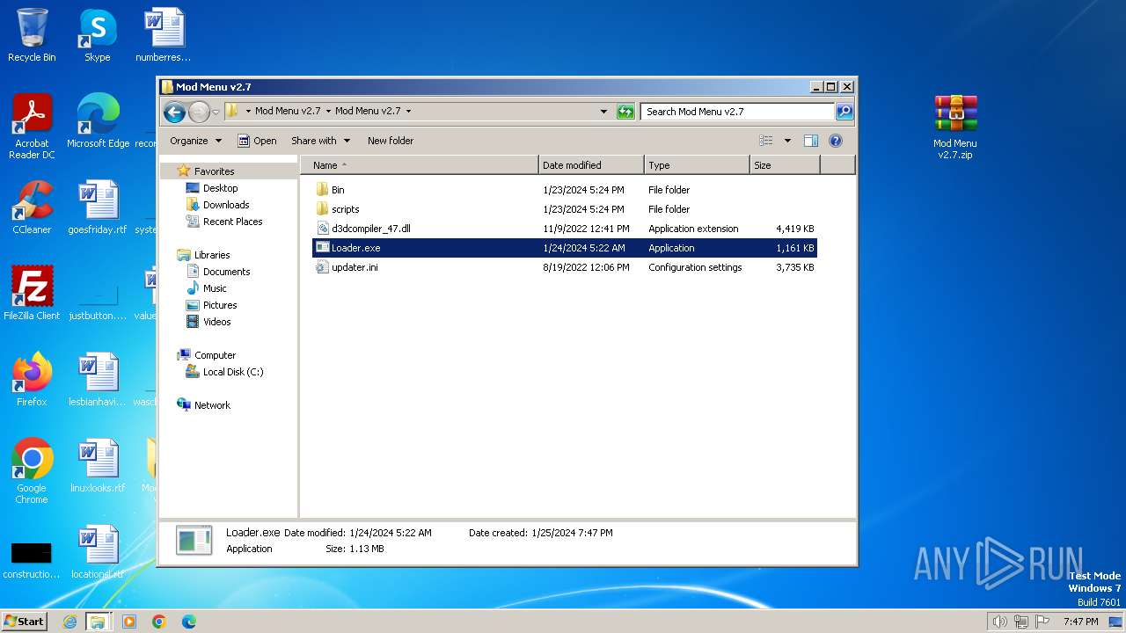The image size is (1126, 633).
Task: Click Windows Media Player taskbar icon
Action: (129, 622)
